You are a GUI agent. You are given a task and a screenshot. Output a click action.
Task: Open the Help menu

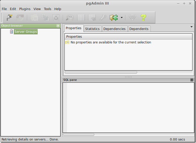(x=58, y=9)
